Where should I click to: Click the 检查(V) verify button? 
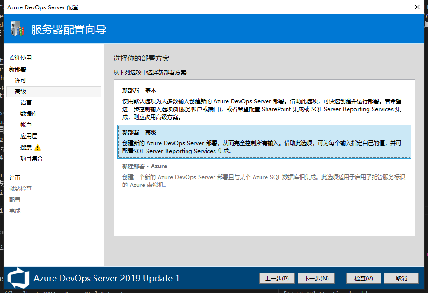click(363, 278)
